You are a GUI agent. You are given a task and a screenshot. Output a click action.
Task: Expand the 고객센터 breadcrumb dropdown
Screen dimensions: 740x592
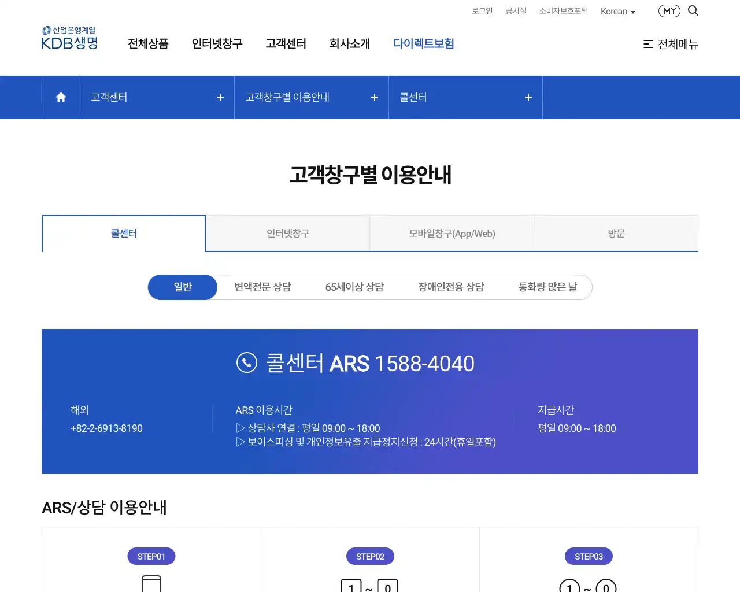(x=220, y=97)
